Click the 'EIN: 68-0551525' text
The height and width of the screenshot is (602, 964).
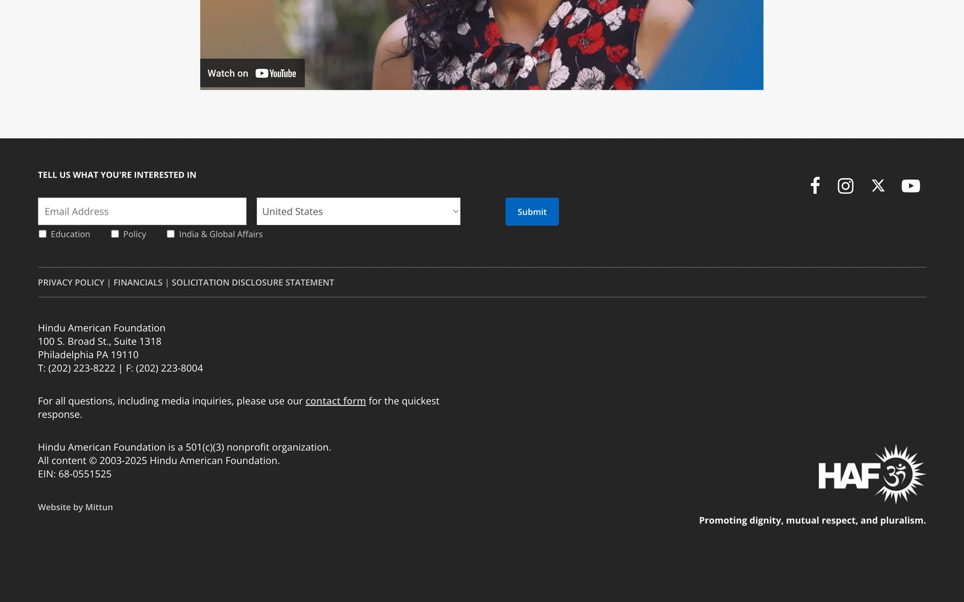pyautogui.click(x=75, y=474)
